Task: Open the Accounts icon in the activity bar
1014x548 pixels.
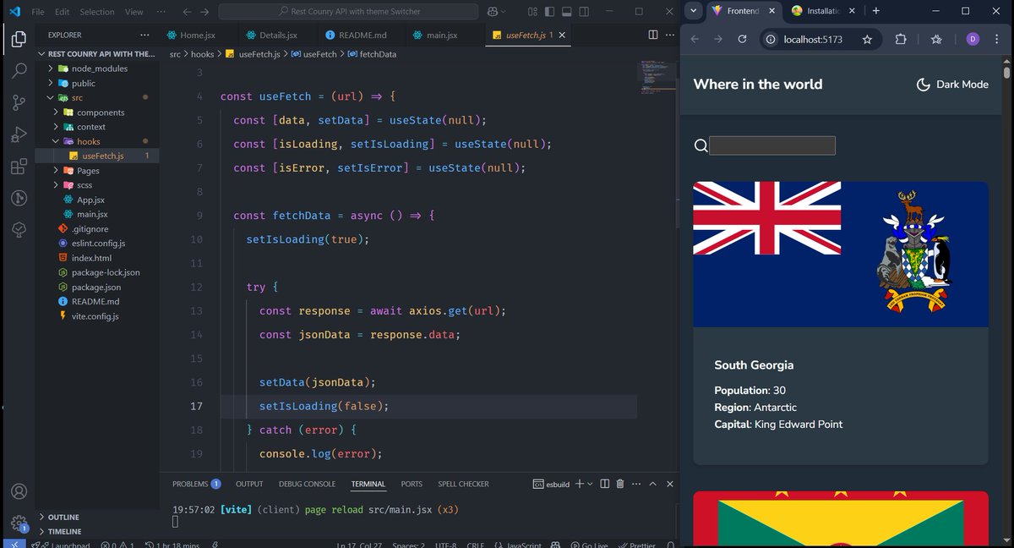Action: click(x=19, y=490)
